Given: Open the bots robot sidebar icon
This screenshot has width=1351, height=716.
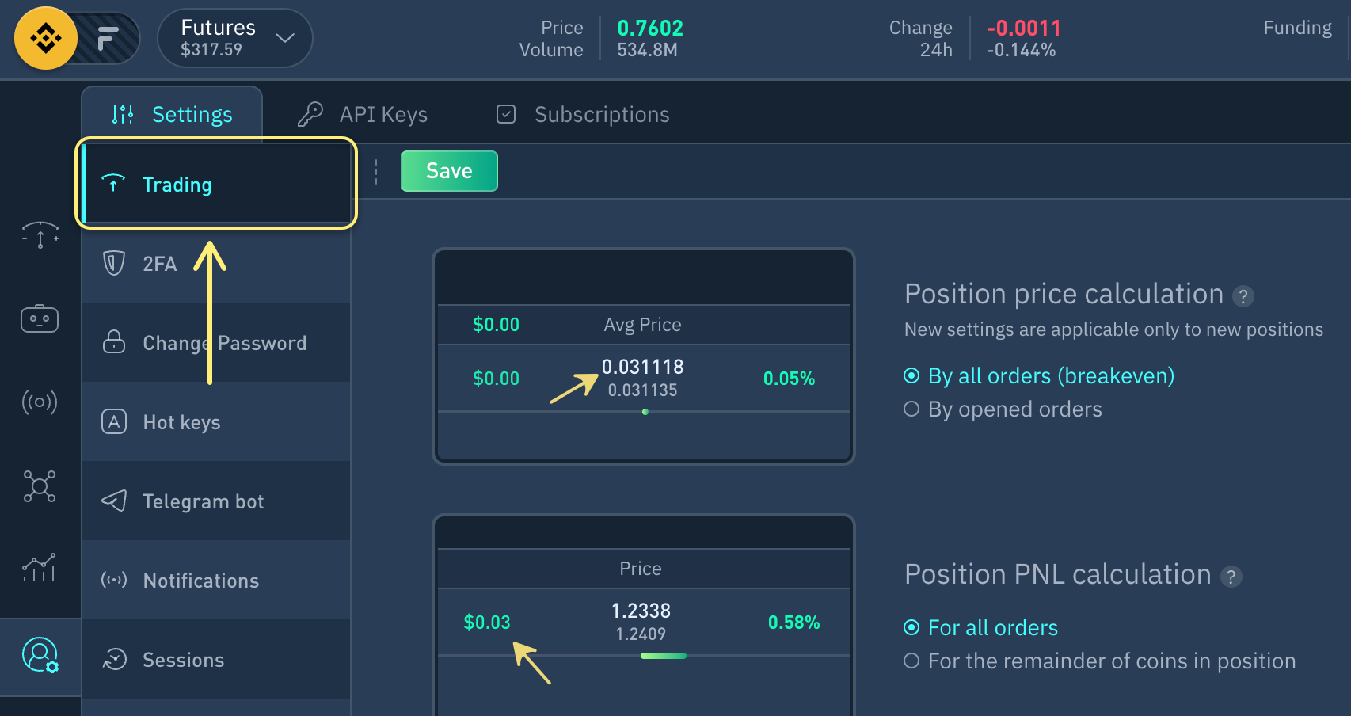Looking at the screenshot, I should [x=40, y=319].
